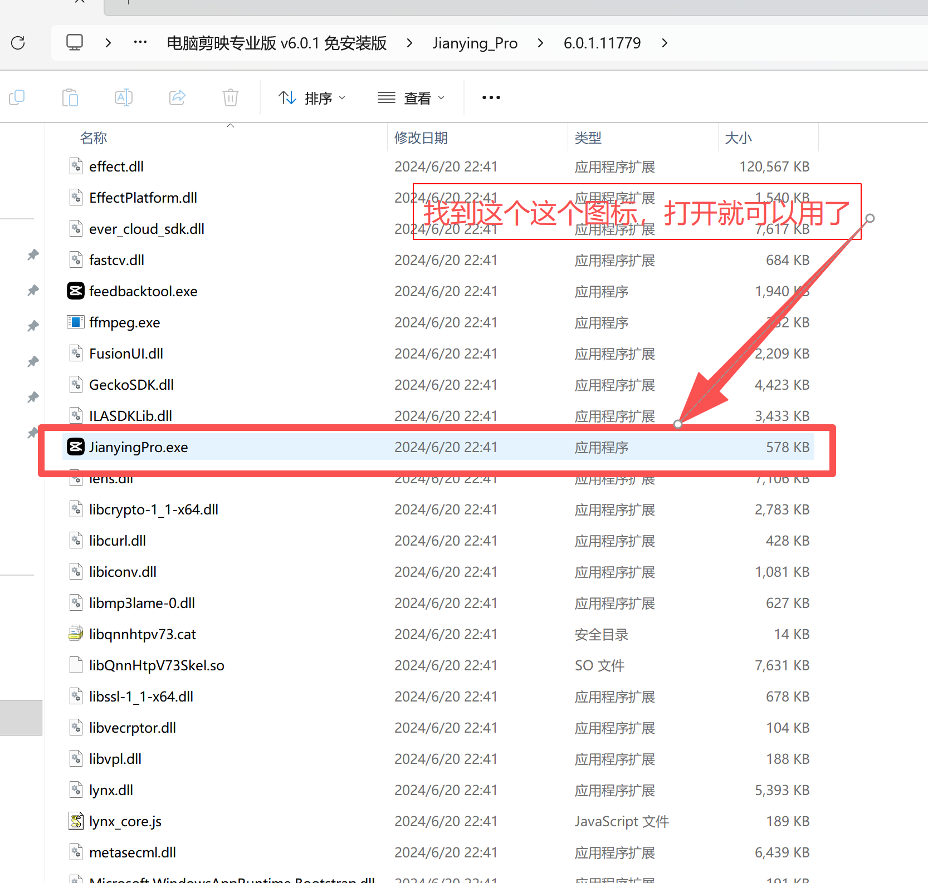Expand chevron after 电脑剪映专业版 v6.0.1 免安装版

coord(410,43)
